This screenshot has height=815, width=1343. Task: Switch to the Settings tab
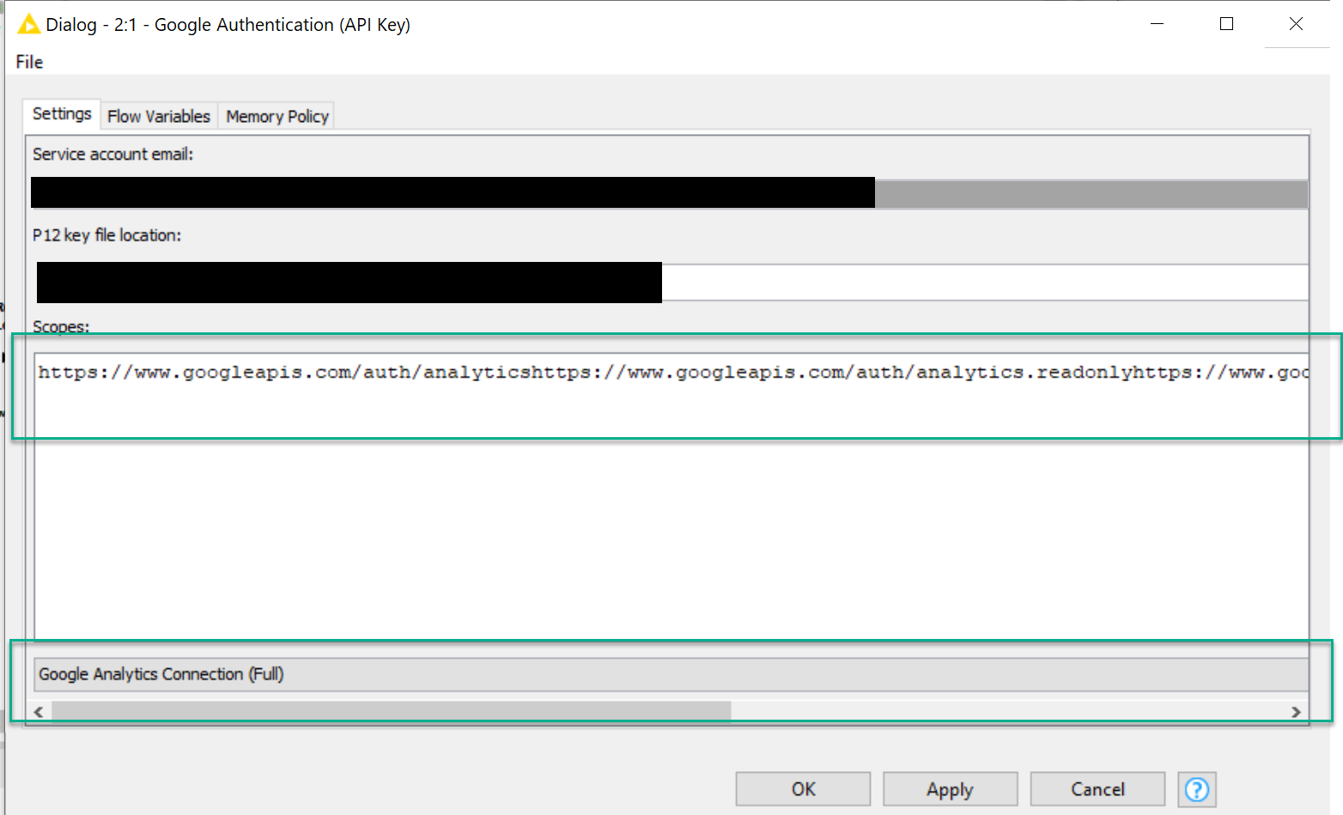pos(62,114)
